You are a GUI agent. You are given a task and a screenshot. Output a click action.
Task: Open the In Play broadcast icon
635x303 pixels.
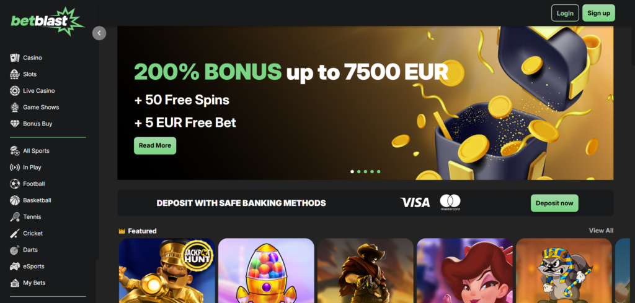point(15,167)
